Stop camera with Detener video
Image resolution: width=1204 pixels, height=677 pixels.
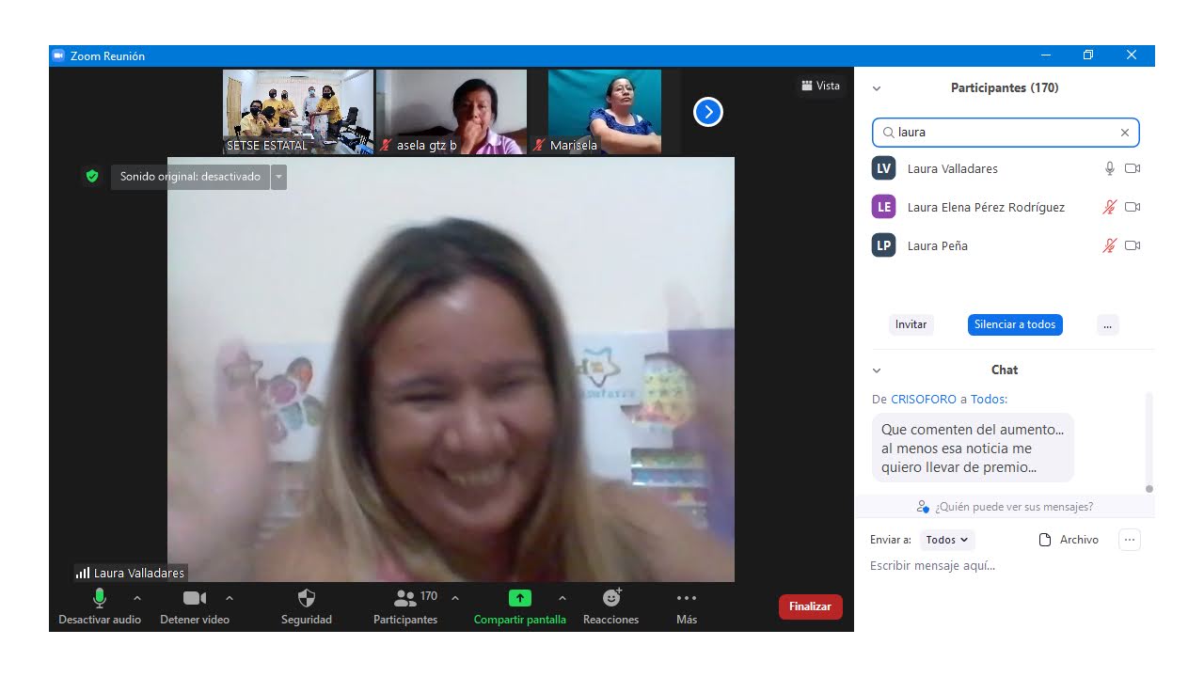coord(195,598)
